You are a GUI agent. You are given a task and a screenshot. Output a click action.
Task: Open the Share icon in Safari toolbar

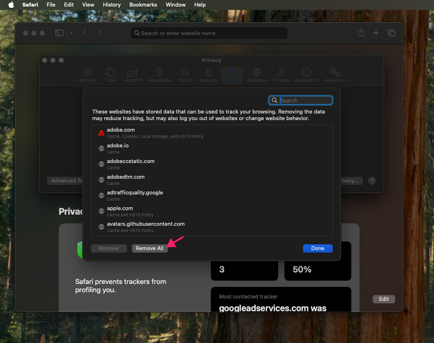pos(361,33)
